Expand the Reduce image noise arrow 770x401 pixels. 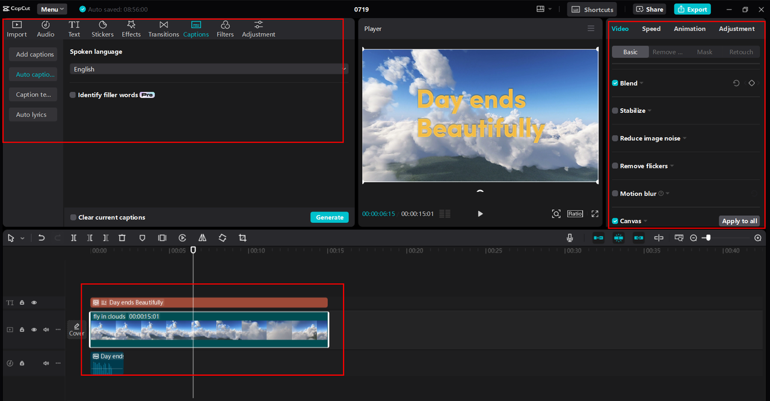(685, 139)
